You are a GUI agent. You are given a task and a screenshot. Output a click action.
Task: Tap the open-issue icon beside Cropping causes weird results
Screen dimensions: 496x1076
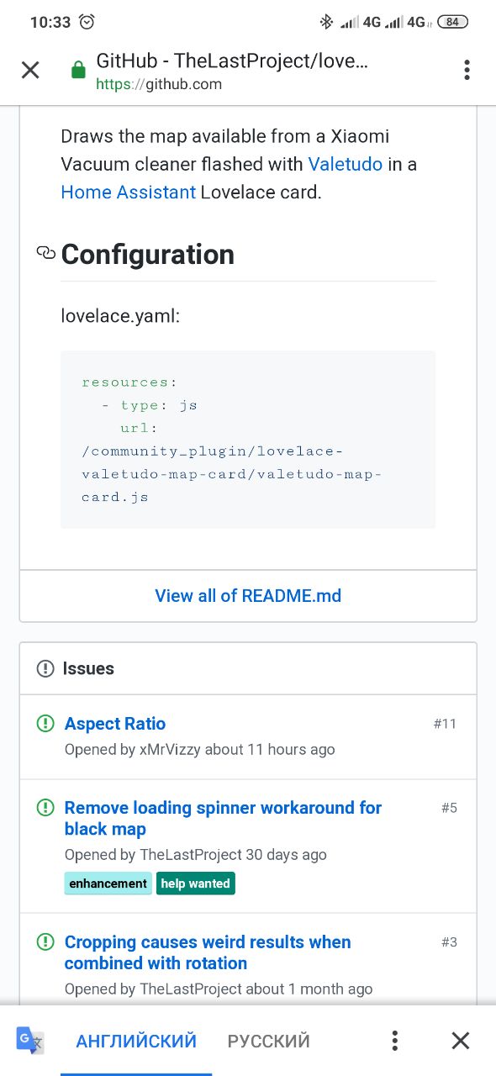45,941
